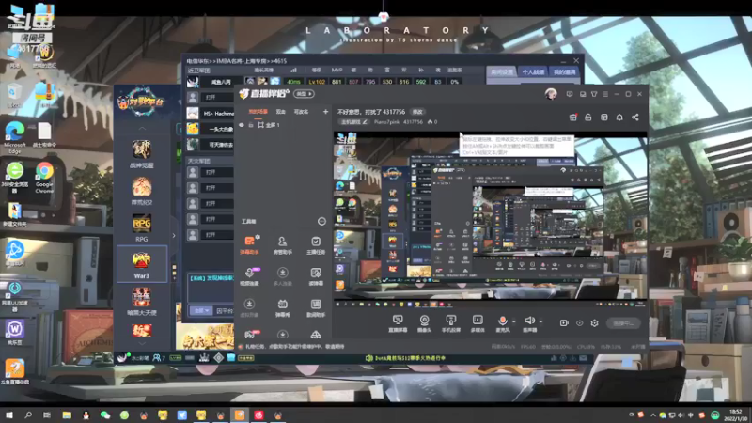
Task: Collapse the 工具箱 toolbox panel
Action: click(x=321, y=221)
